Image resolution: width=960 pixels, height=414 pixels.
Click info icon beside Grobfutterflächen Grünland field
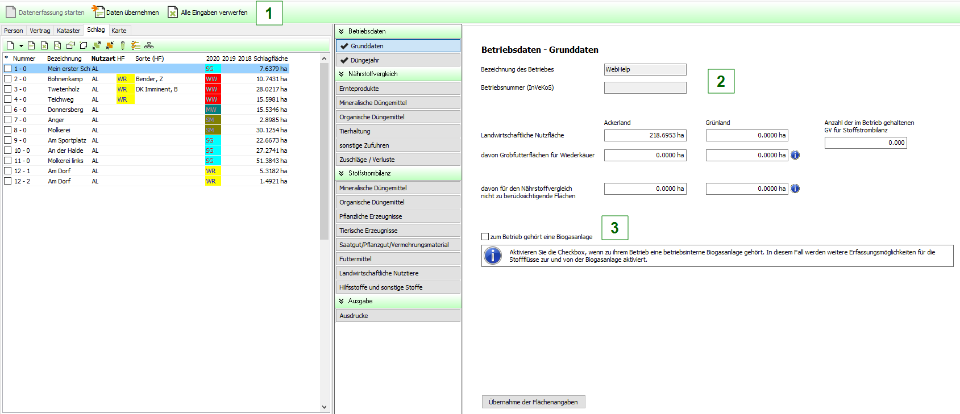[795, 155]
